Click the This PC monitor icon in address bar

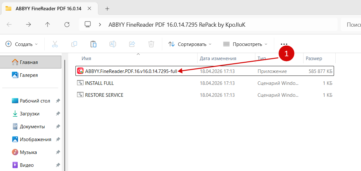pyautogui.click(x=87, y=24)
